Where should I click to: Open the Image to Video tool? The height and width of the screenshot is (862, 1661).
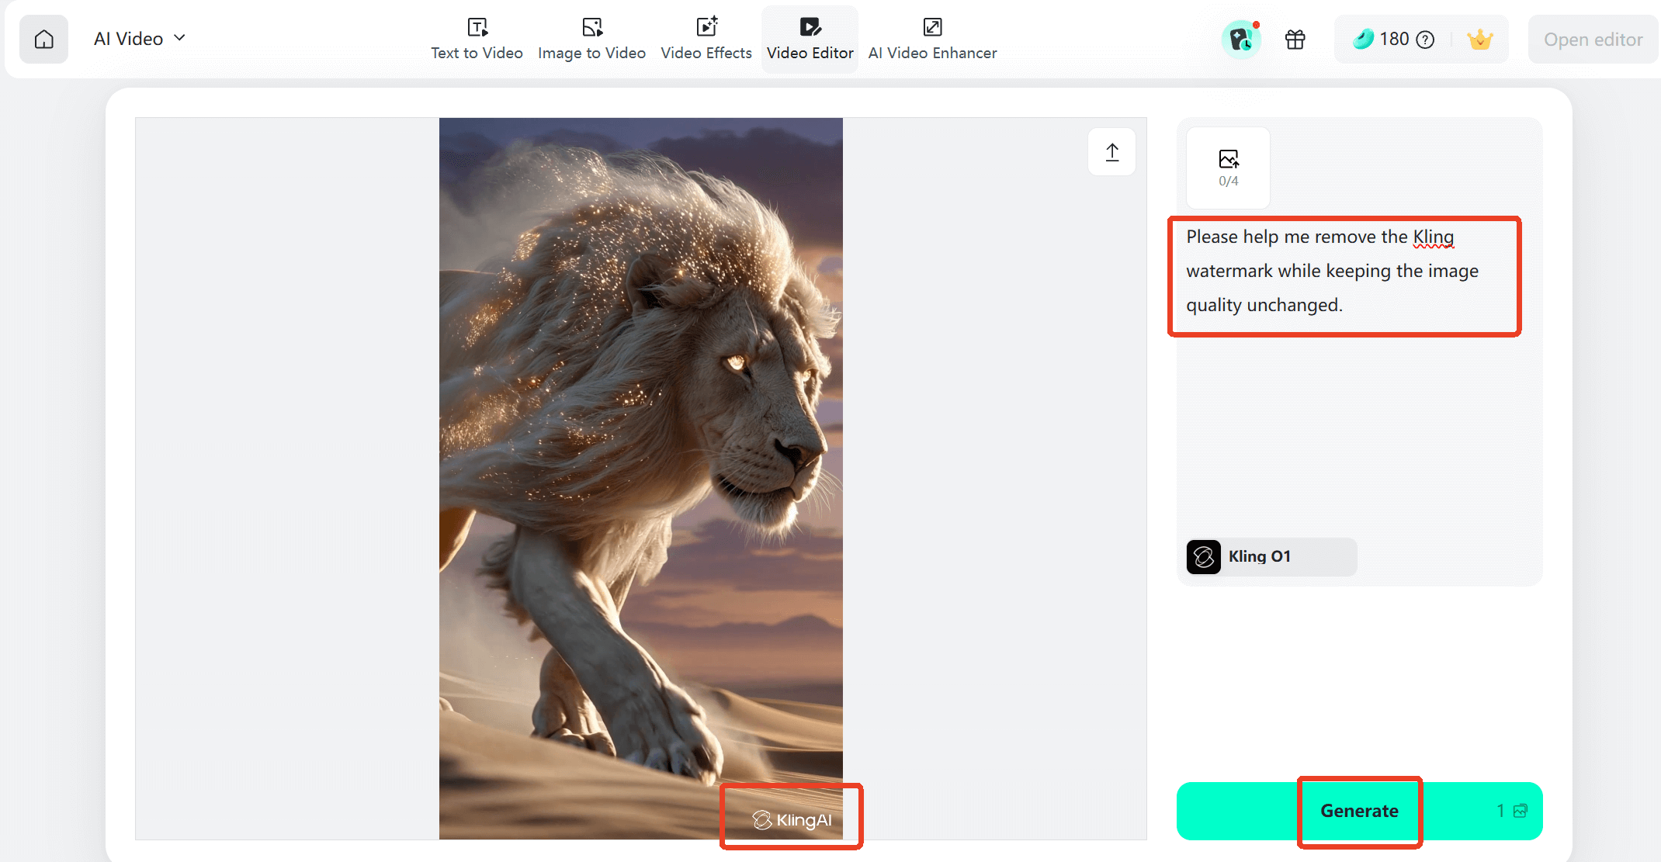(591, 38)
